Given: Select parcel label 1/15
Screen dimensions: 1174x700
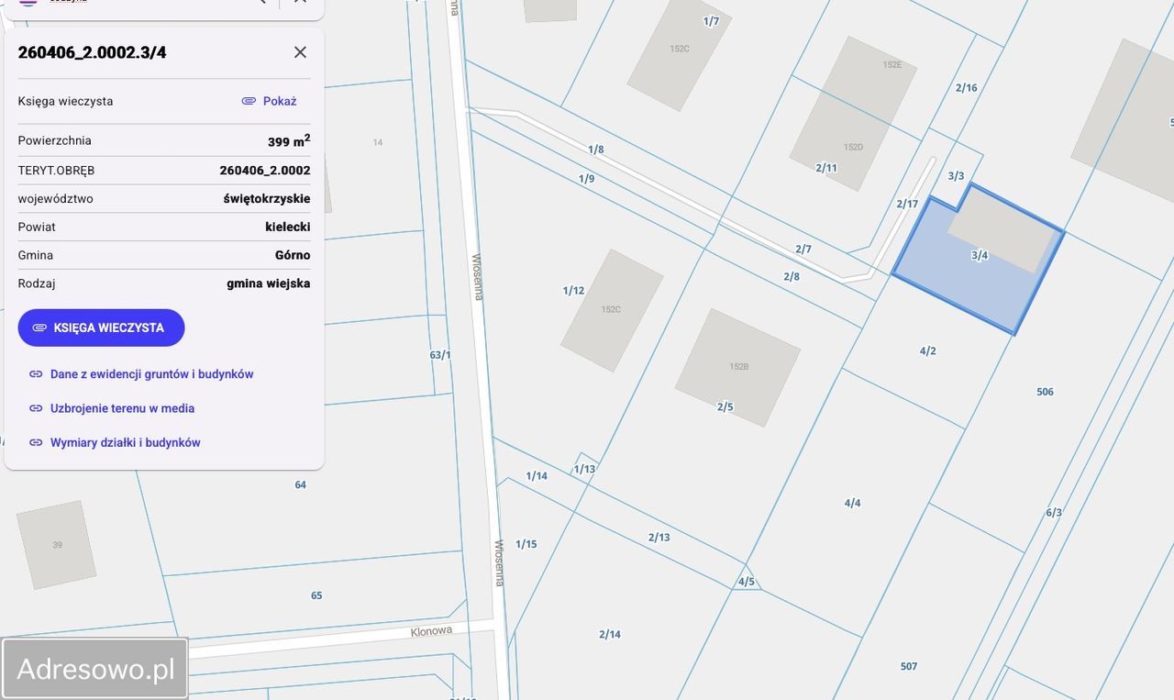Looking at the screenshot, I should (x=526, y=544).
